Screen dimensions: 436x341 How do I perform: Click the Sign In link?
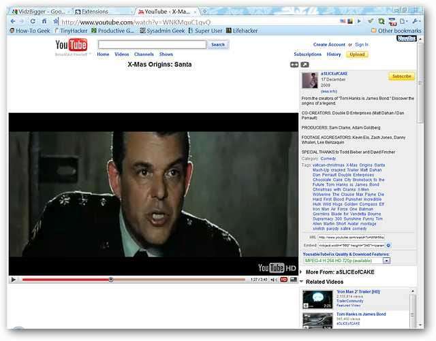tap(362, 44)
